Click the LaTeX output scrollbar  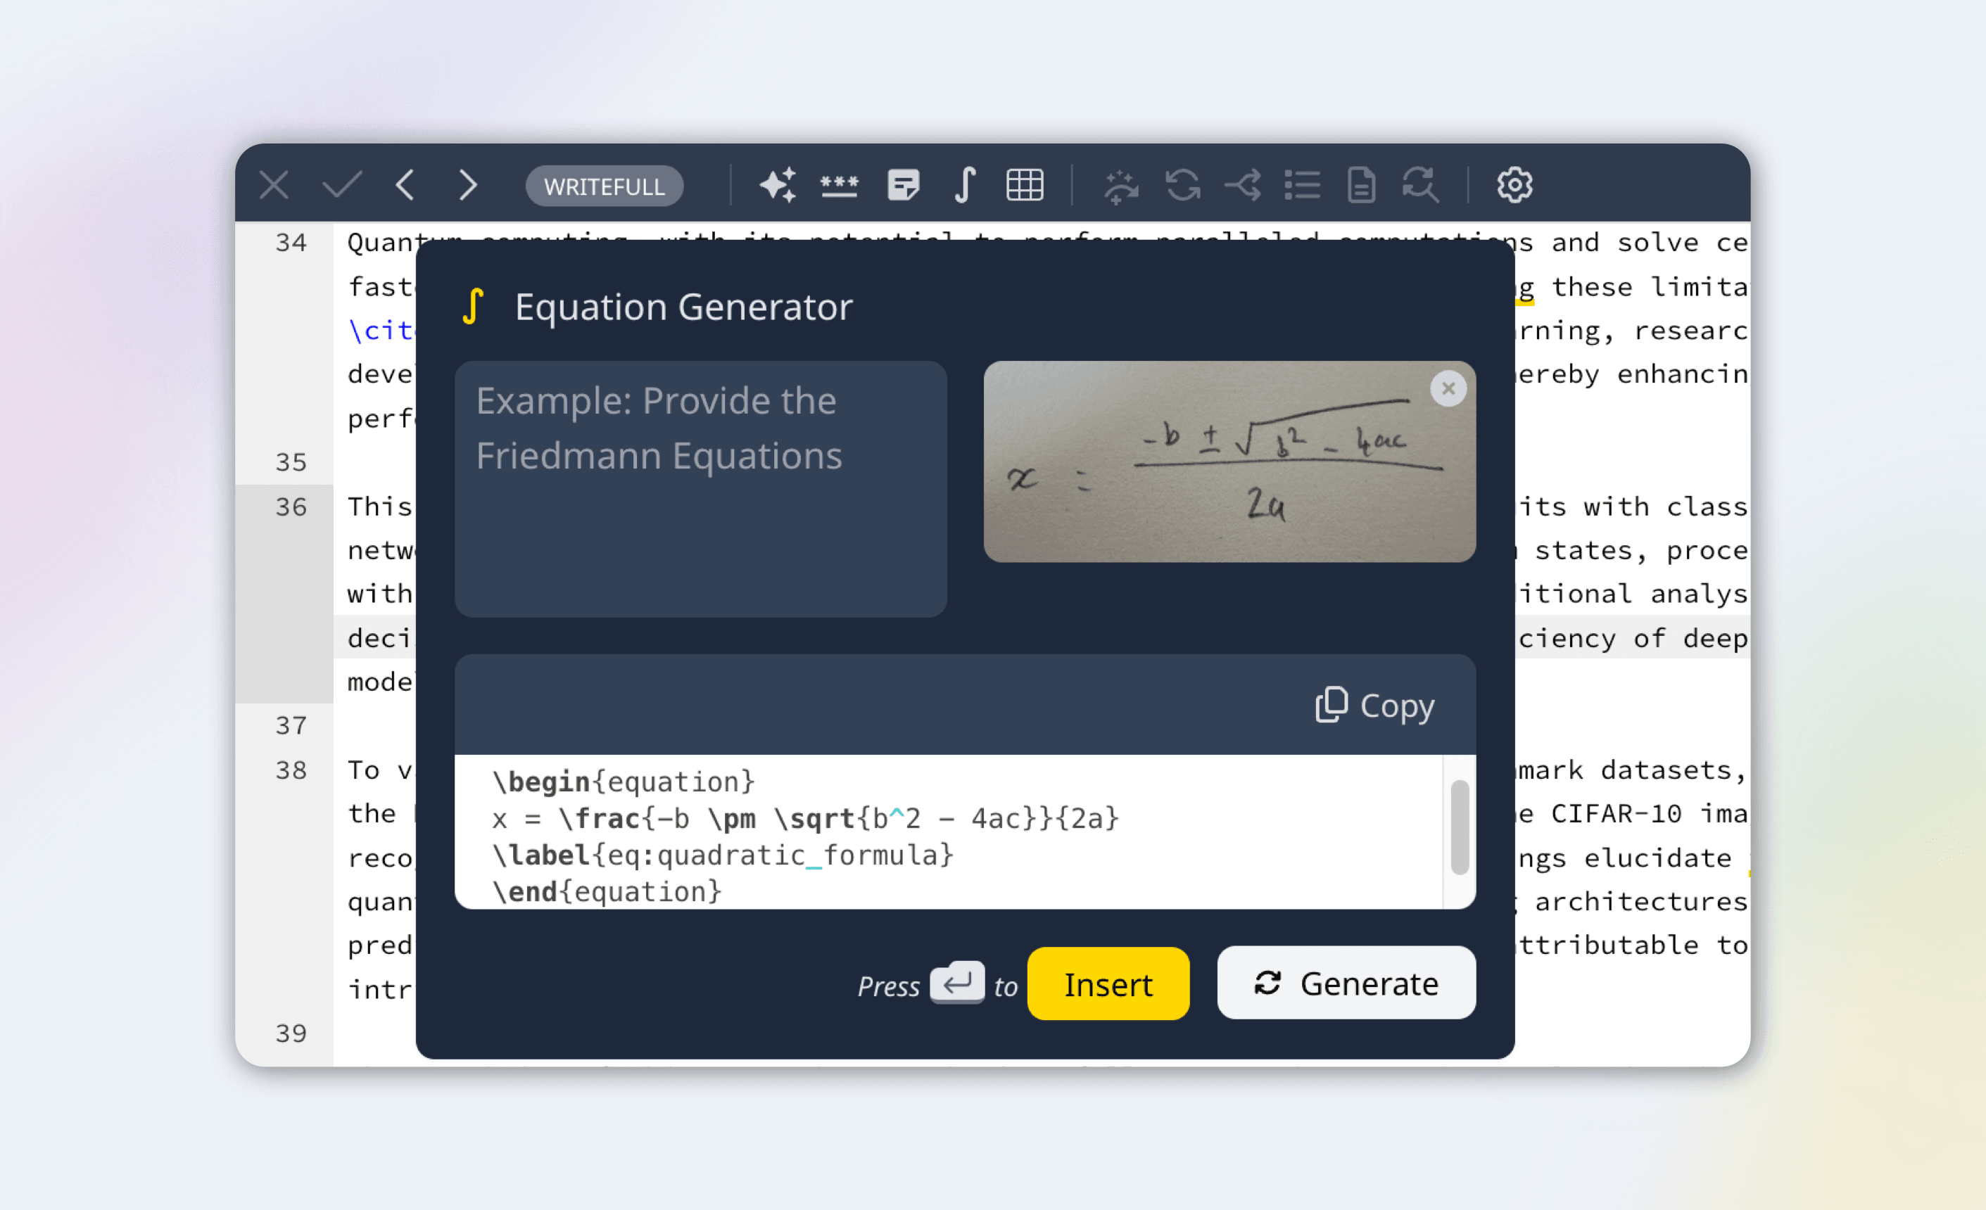(x=1459, y=827)
